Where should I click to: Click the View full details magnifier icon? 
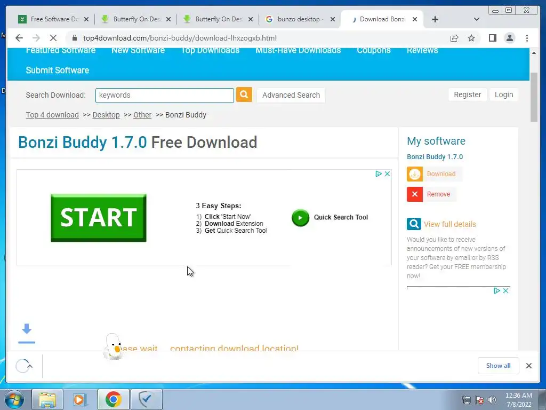click(x=414, y=224)
